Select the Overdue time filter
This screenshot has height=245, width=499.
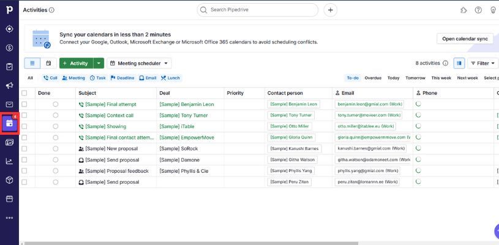coord(373,78)
